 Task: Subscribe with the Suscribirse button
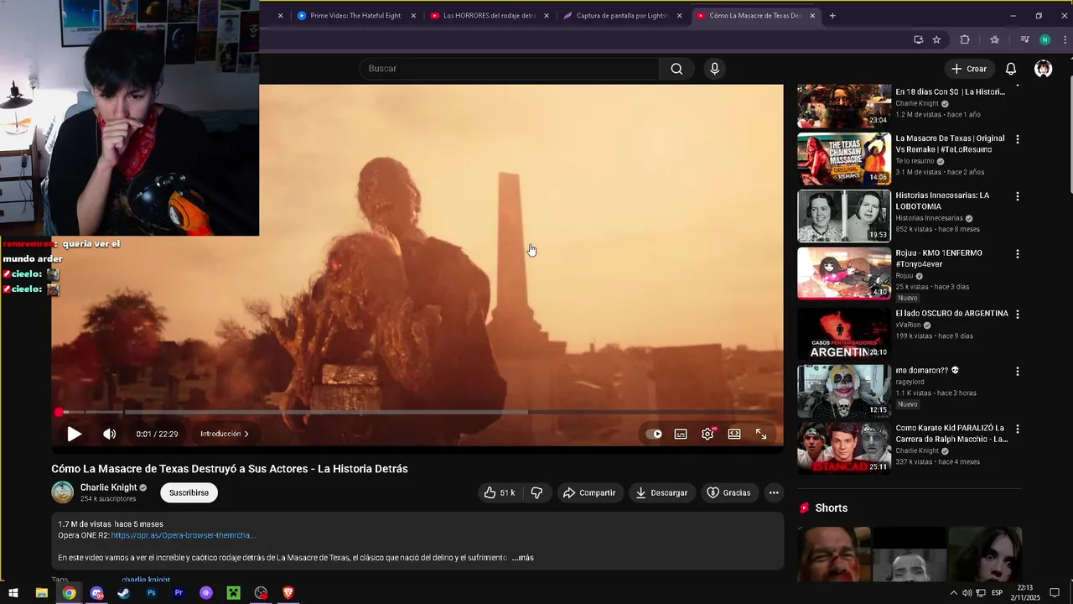(x=189, y=492)
